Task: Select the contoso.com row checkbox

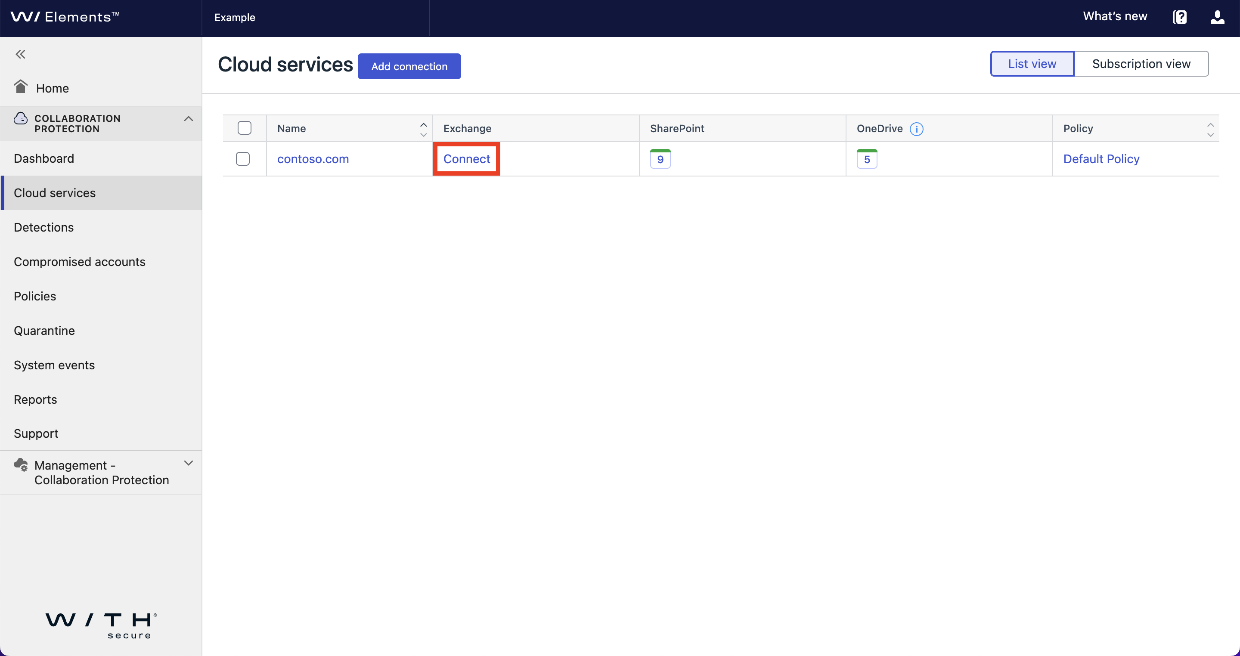Action: point(242,159)
